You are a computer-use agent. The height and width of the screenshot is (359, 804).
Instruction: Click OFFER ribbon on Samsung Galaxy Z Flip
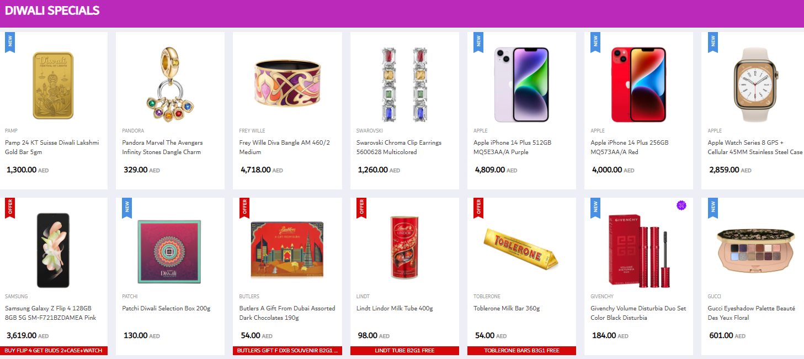[10, 208]
